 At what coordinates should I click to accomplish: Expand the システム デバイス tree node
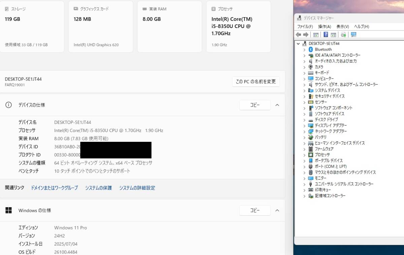click(x=304, y=91)
